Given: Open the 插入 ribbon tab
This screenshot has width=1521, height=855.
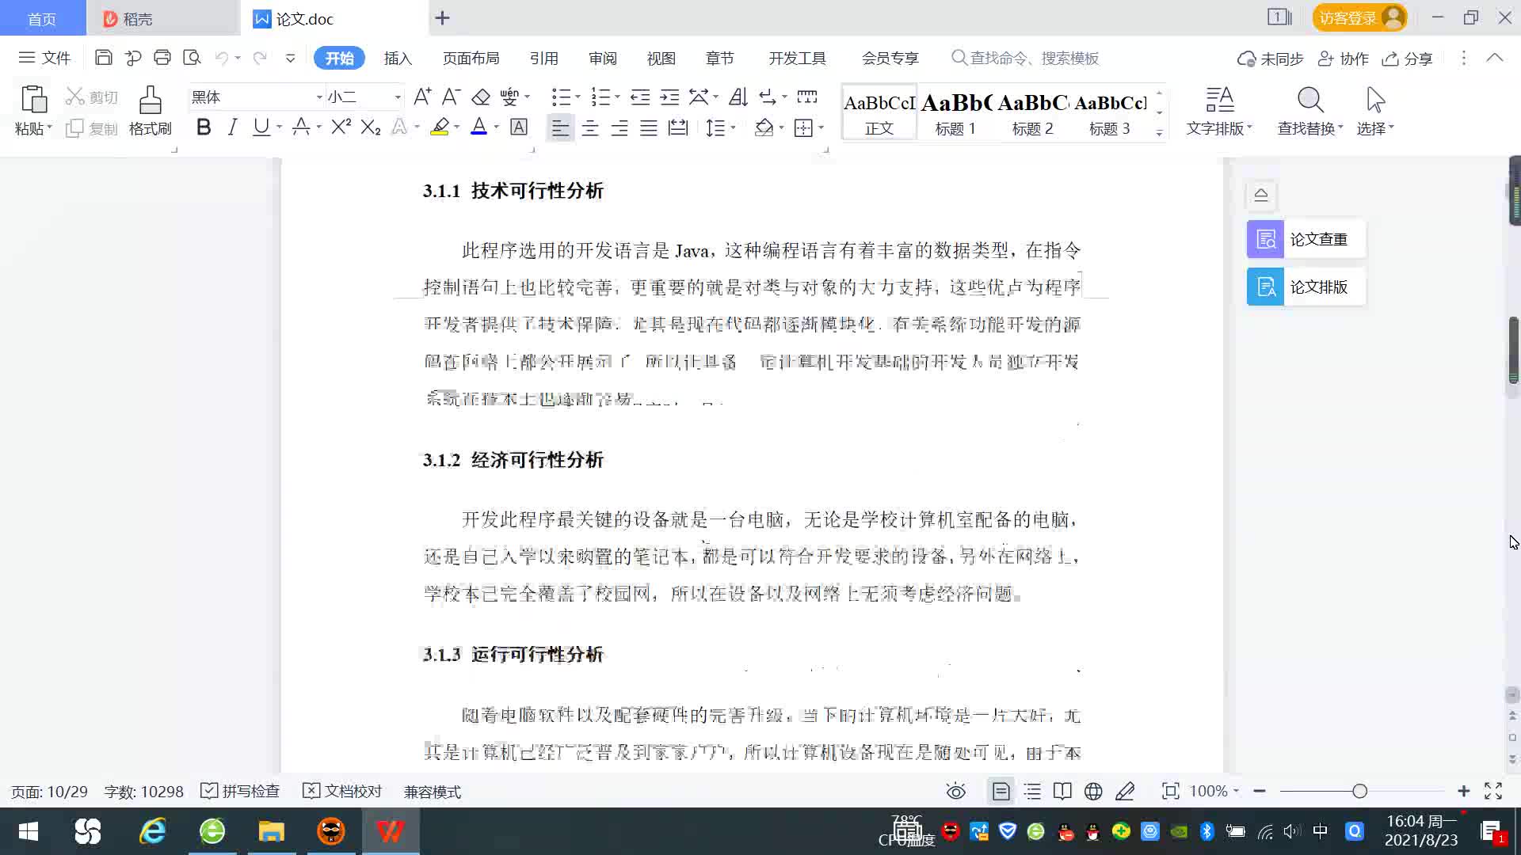Looking at the screenshot, I should (398, 59).
